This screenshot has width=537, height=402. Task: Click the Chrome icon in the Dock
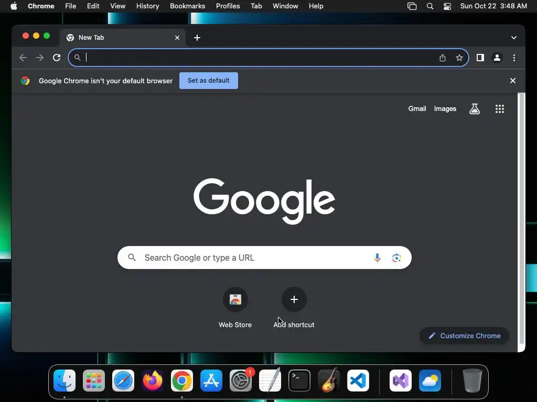(x=182, y=381)
